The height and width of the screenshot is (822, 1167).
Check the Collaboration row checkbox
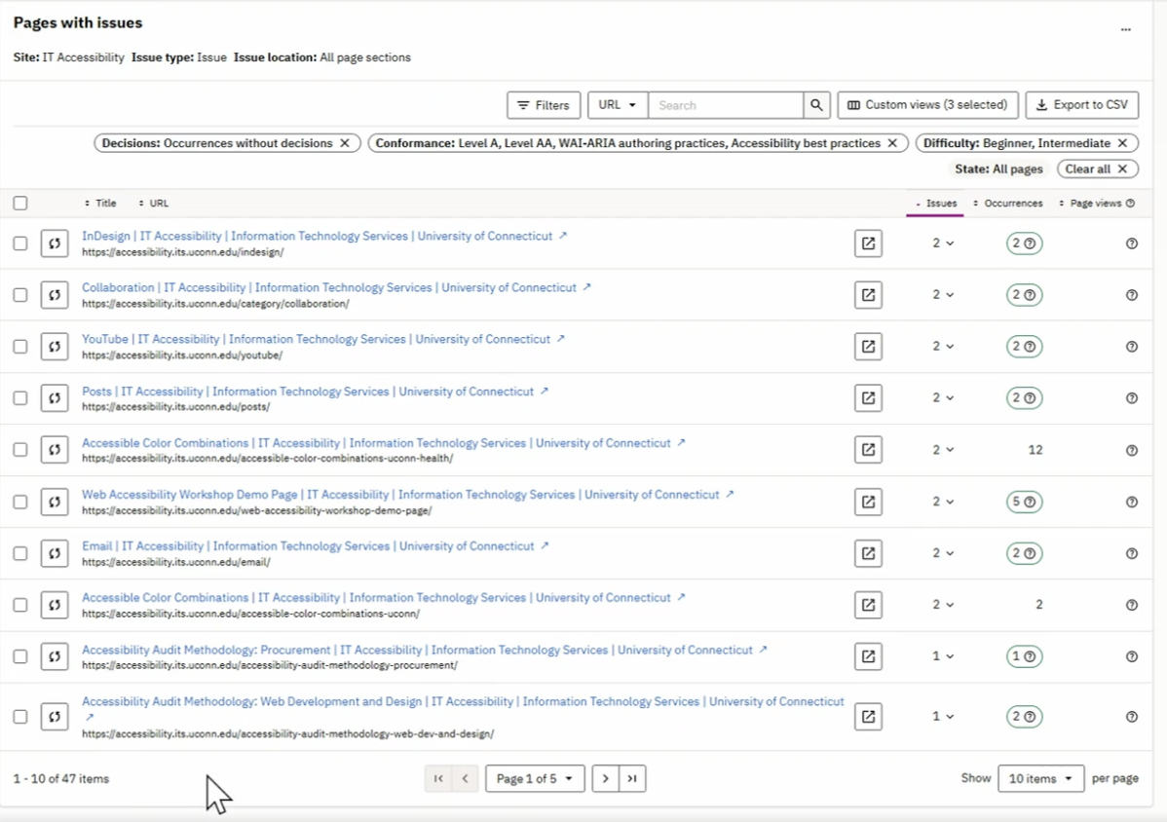pyautogui.click(x=20, y=294)
